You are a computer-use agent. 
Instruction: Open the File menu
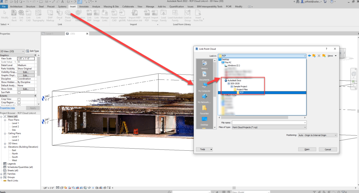[x=4, y=7]
